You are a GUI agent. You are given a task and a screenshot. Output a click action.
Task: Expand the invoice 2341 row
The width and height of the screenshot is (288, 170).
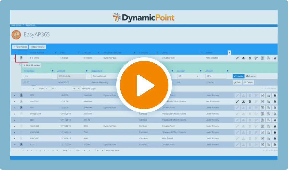pos(15,108)
